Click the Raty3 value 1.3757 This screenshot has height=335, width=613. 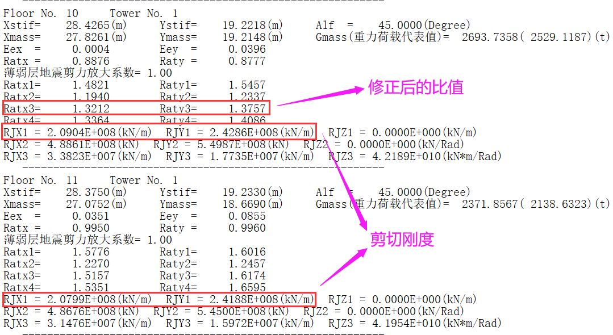[247, 108]
